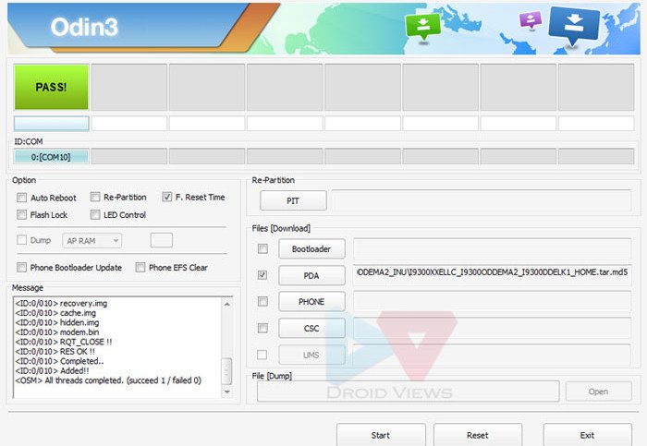The height and width of the screenshot is (446, 647).
Task: Select the 'Completed..' log line
Action: click(59, 361)
